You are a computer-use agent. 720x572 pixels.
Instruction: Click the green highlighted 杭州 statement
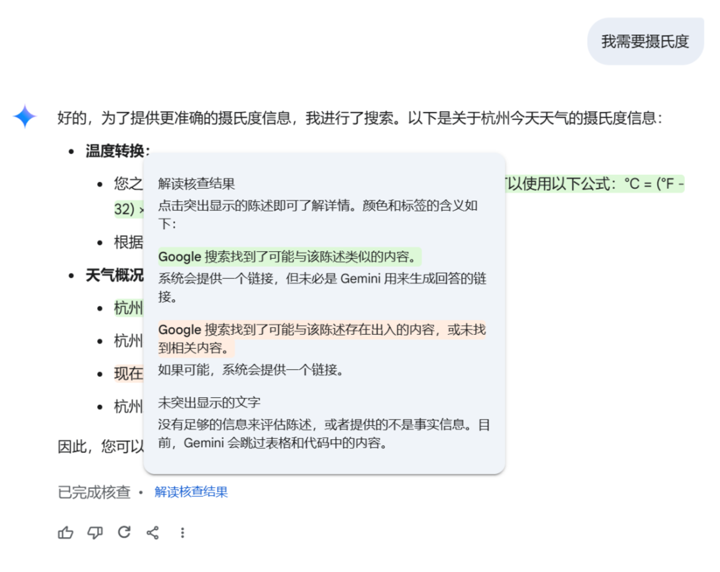pos(128,308)
